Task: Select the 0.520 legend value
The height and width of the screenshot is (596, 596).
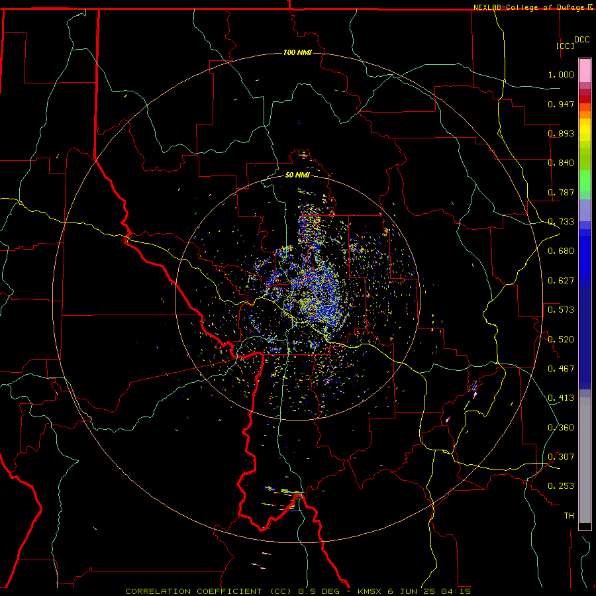Action: click(561, 340)
